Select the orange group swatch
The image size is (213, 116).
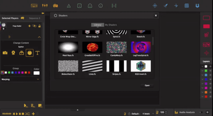point(26,72)
